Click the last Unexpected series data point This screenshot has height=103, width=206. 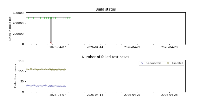[x=65, y=86]
